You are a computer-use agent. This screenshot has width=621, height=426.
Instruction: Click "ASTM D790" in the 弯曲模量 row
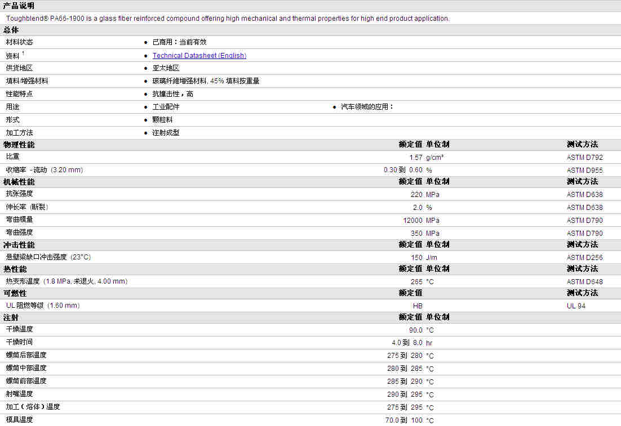coord(584,221)
